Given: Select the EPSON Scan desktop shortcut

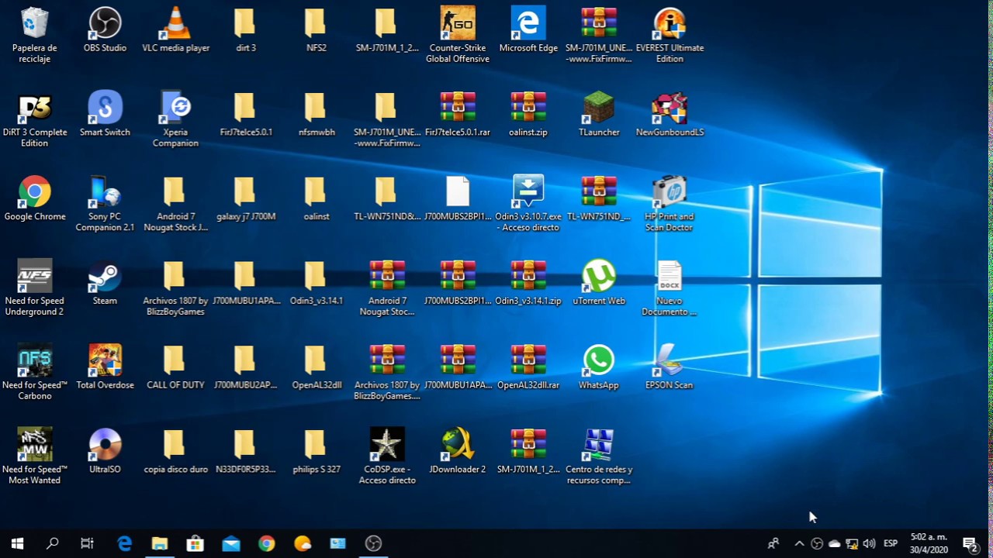Looking at the screenshot, I should [669, 367].
